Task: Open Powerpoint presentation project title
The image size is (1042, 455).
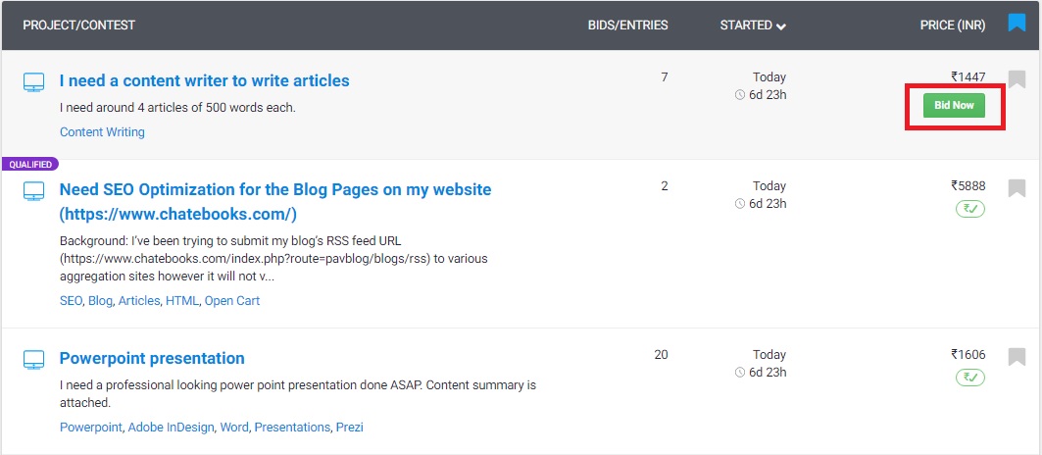Action: pos(152,358)
